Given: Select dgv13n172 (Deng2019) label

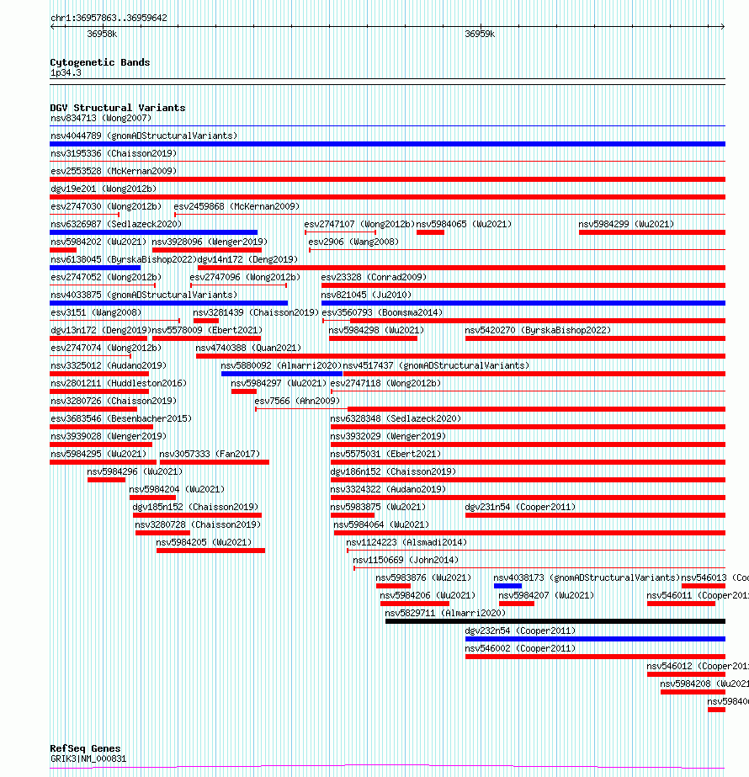Looking at the screenshot, I should coord(100,330).
